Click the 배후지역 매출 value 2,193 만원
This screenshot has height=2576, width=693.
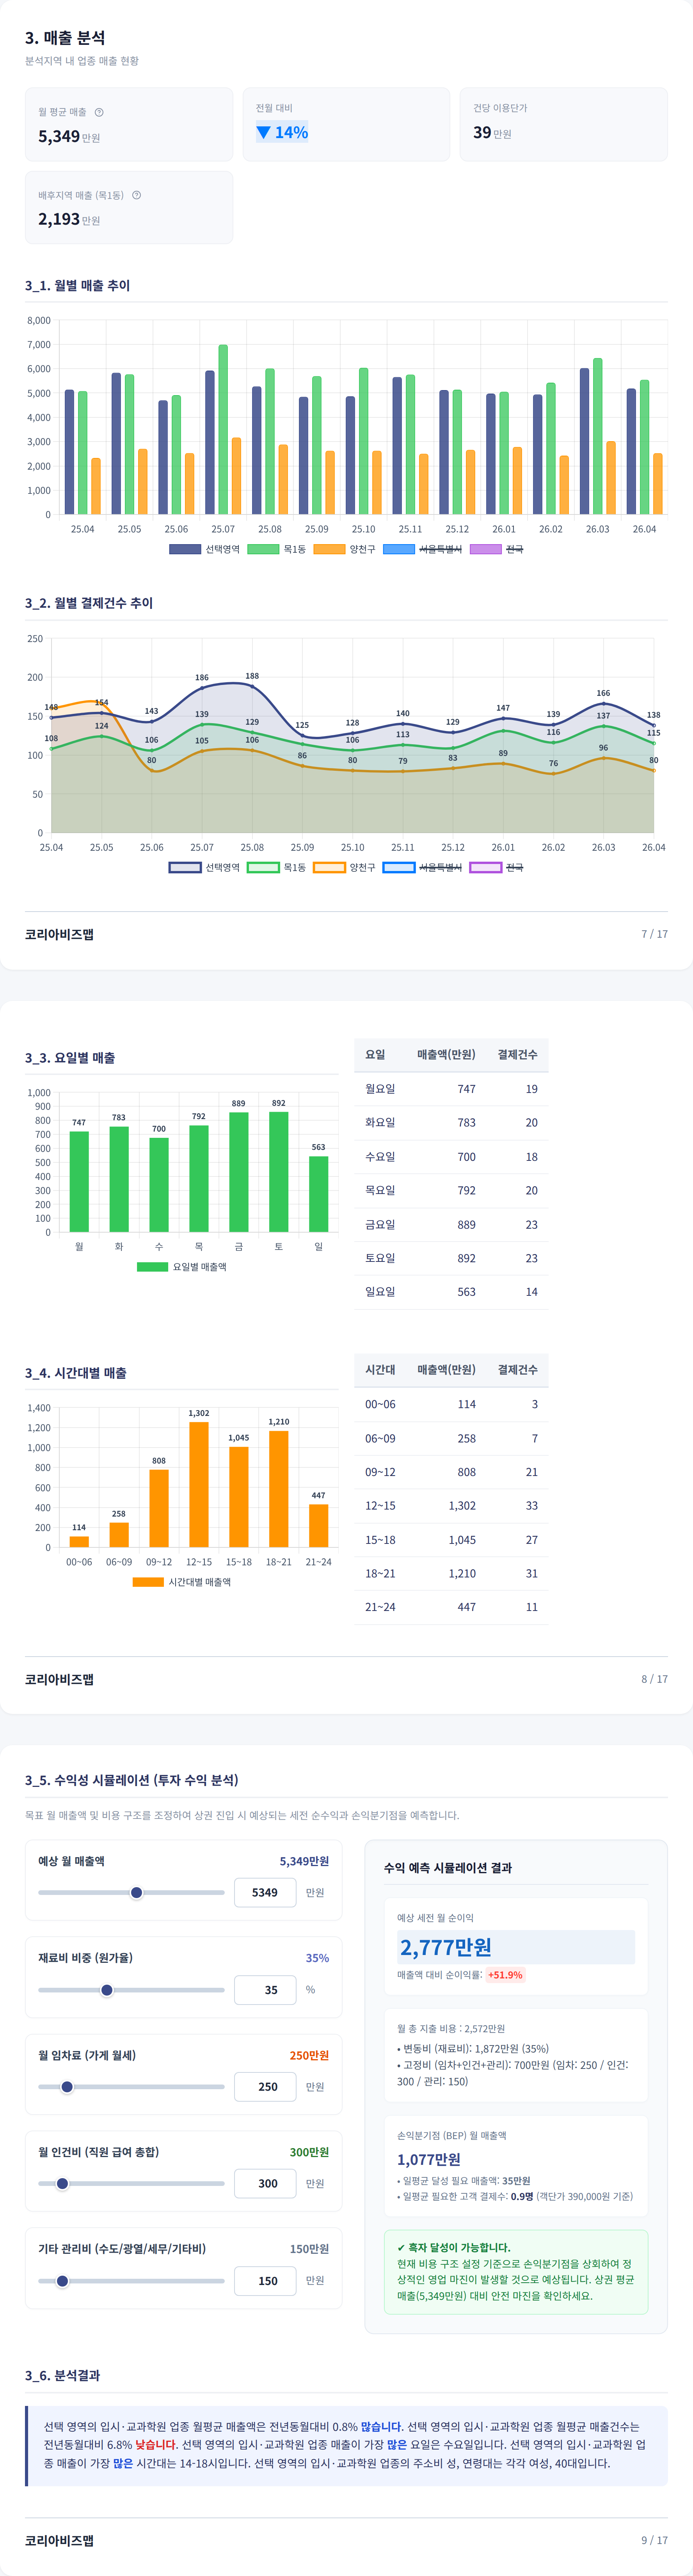(x=69, y=219)
